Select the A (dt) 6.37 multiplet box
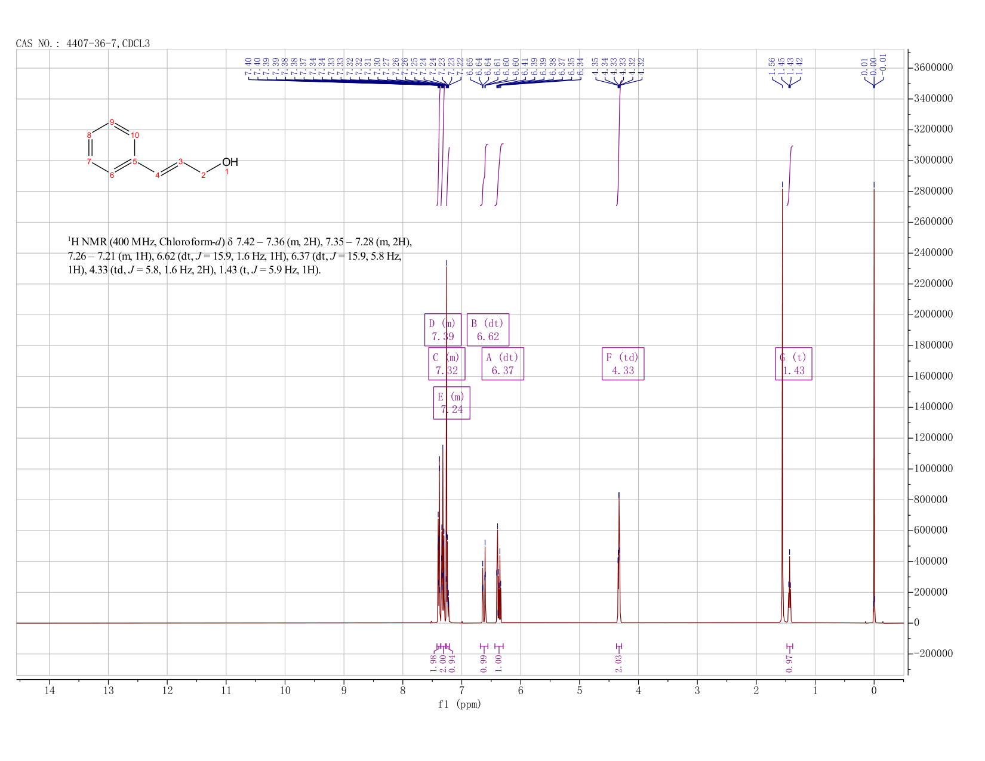985x761 pixels. click(x=503, y=364)
